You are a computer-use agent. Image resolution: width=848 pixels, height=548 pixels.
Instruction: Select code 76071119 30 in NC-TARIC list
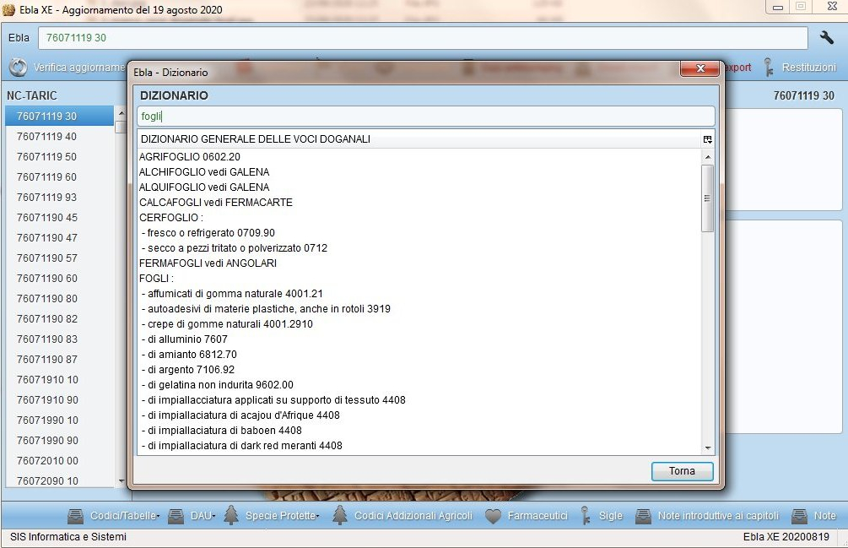pos(60,117)
